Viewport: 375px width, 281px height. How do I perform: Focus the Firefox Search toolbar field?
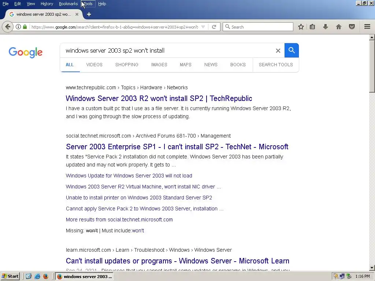[x=258, y=27]
